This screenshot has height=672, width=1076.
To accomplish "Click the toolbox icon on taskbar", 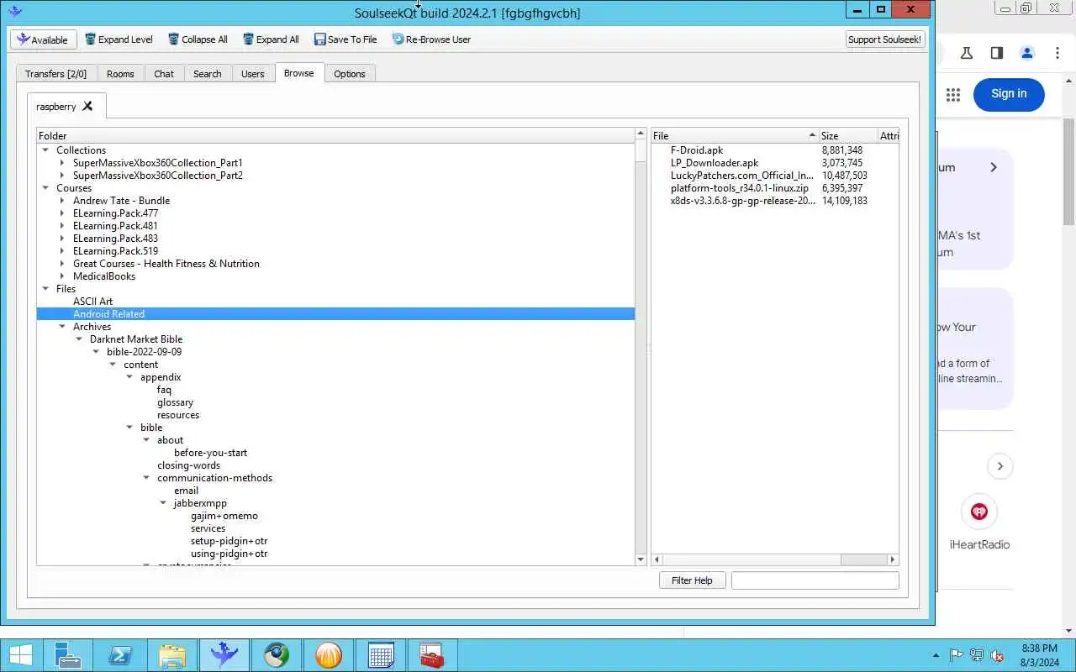I will tap(432, 655).
